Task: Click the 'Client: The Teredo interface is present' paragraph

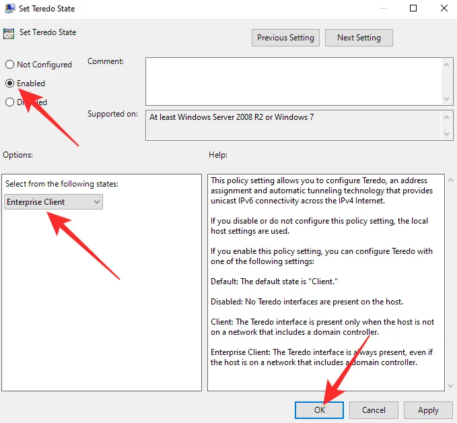Action: 322,327
